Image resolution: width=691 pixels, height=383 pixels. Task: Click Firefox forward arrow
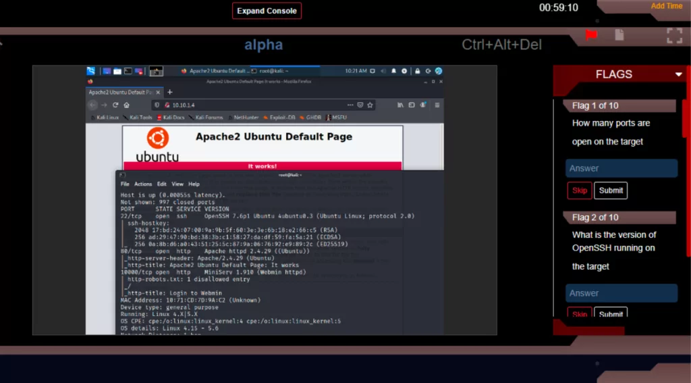104,105
